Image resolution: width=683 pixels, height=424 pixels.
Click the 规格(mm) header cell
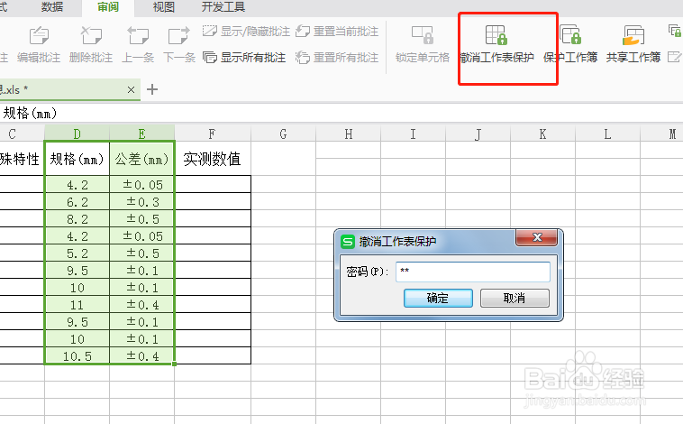77,159
